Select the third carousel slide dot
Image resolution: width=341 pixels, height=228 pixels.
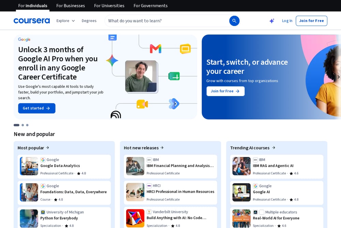click(27, 125)
